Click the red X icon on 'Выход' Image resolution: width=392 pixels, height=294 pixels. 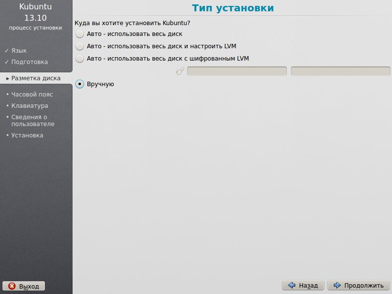pyautogui.click(x=12, y=286)
